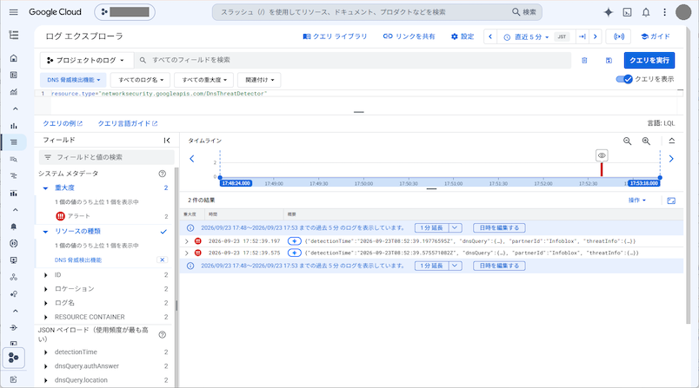
Task: Toggle the show query switch
Action: [x=624, y=79]
